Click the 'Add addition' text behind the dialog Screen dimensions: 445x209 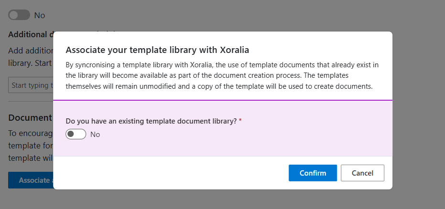pos(31,51)
